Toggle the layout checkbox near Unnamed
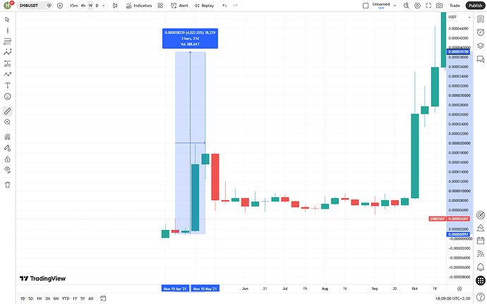 pyautogui.click(x=366, y=6)
